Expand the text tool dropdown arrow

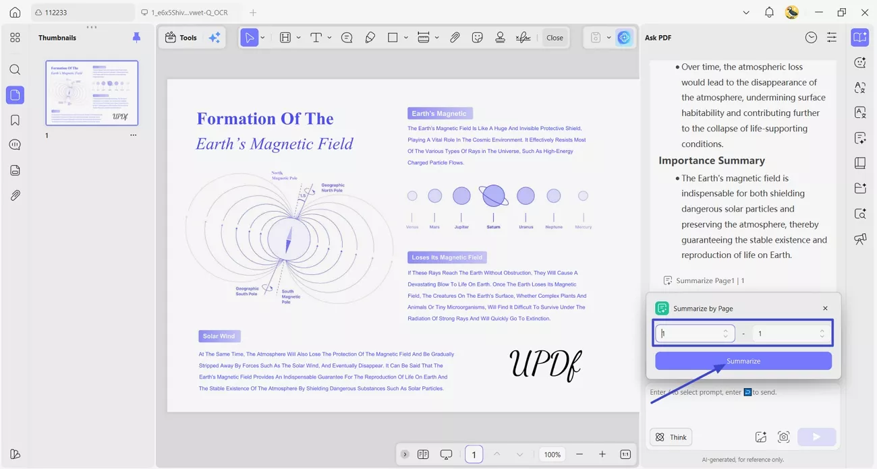(329, 37)
